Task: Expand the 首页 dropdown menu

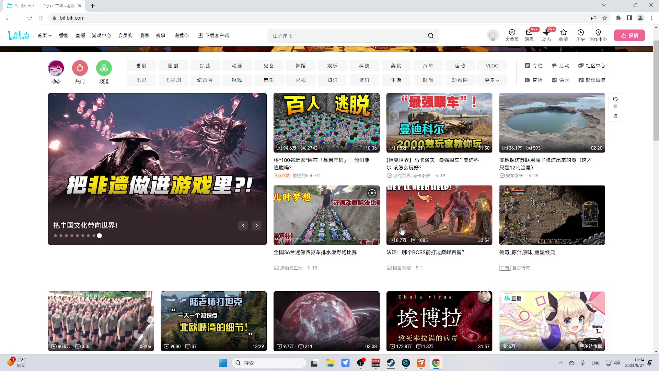Action: 45,35
